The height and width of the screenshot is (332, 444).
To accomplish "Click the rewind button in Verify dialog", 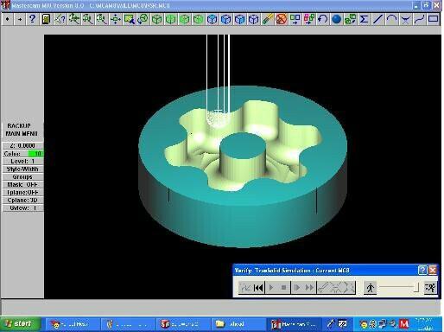I will pyautogui.click(x=258, y=287).
